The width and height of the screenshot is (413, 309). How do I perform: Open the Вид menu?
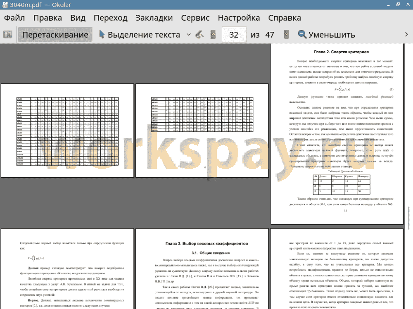pyautogui.click(x=78, y=18)
